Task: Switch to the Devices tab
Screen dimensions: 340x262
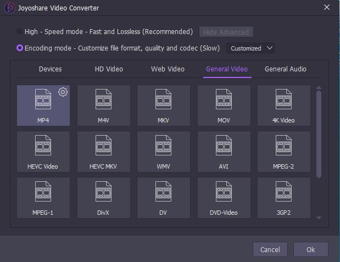Action: click(51, 69)
